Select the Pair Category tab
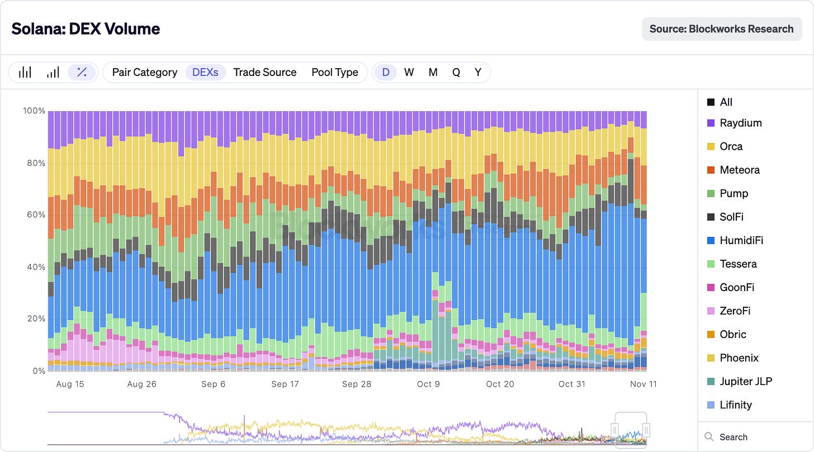Screen dimensions: 814x452 tap(145, 72)
